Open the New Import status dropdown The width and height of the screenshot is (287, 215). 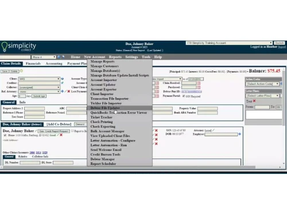pos(167,79)
